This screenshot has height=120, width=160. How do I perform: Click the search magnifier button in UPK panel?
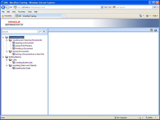coord(40,32)
